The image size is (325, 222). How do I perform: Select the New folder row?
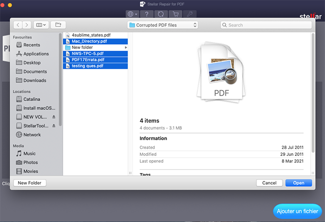95,47
